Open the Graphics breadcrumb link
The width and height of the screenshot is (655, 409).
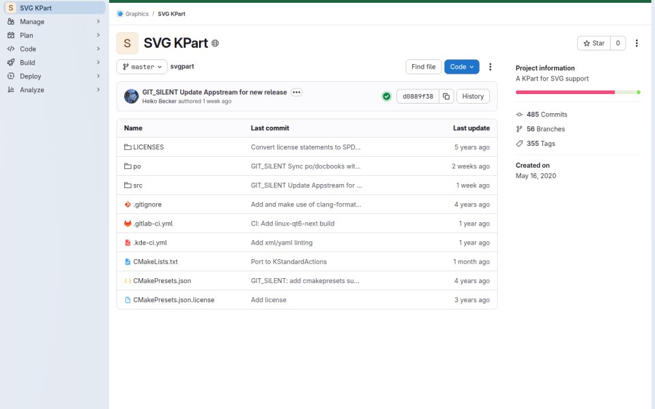click(137, 14)
